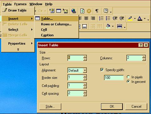Viewport: 151px width, 114px height.
Task: Click the Distribute Columns Evenly icon
Action: 100,26
